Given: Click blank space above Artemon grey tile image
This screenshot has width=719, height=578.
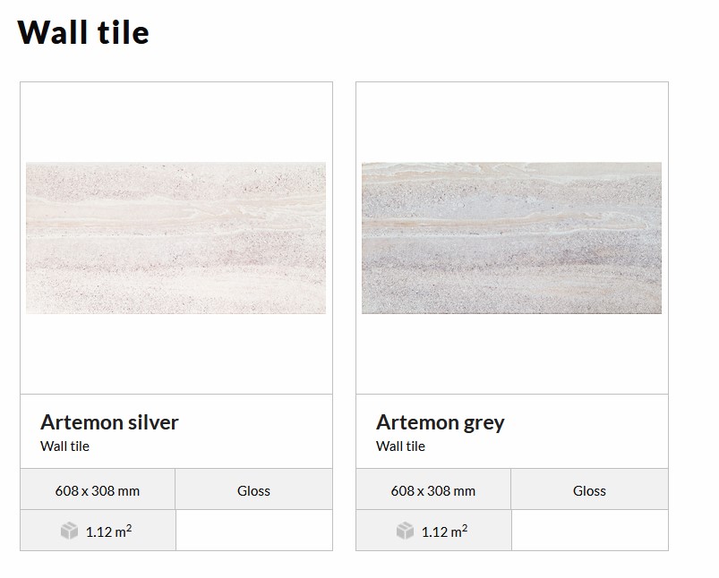Looking at the screenshot, I should (511, 122).
